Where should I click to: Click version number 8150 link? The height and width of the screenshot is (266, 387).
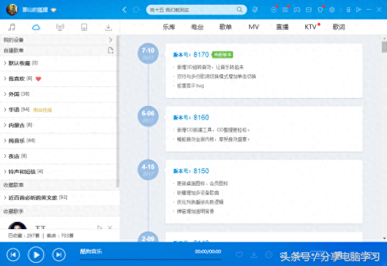201,171
